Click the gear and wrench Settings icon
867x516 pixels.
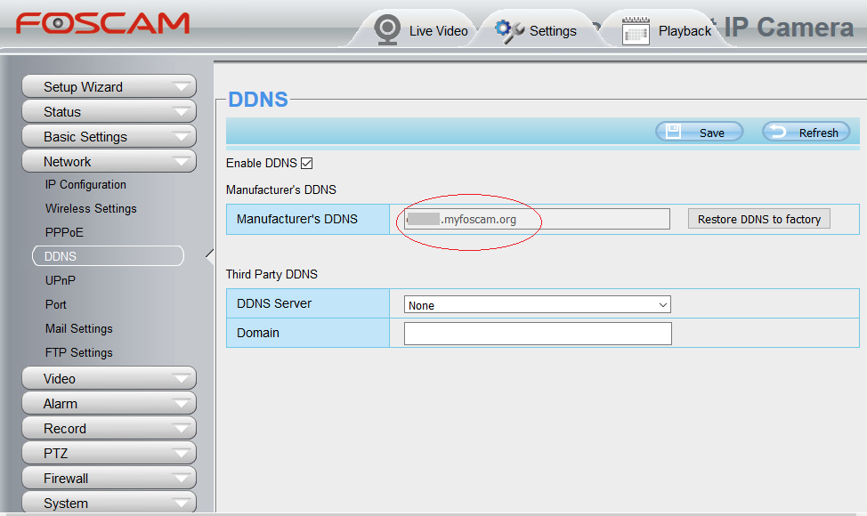tap(509, 31)
